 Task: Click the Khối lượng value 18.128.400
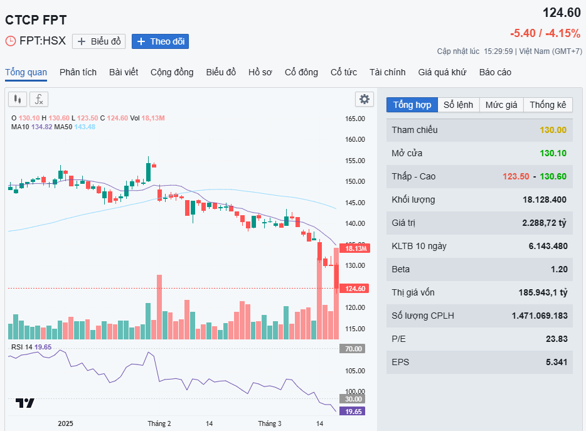545,200
